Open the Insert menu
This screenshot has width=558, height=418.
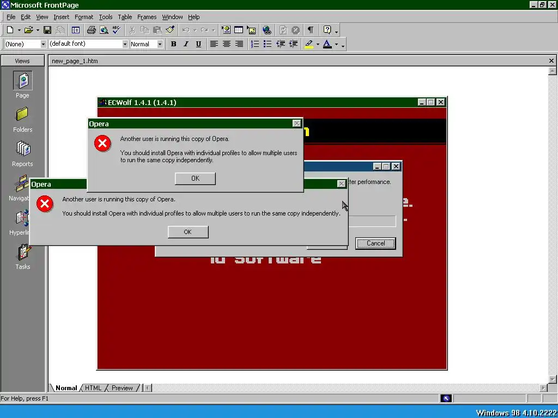click(61, 17)
